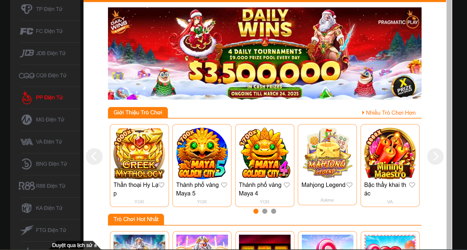Open Nhiều Trò Chơi Hơn link

(x=389, y=113)
